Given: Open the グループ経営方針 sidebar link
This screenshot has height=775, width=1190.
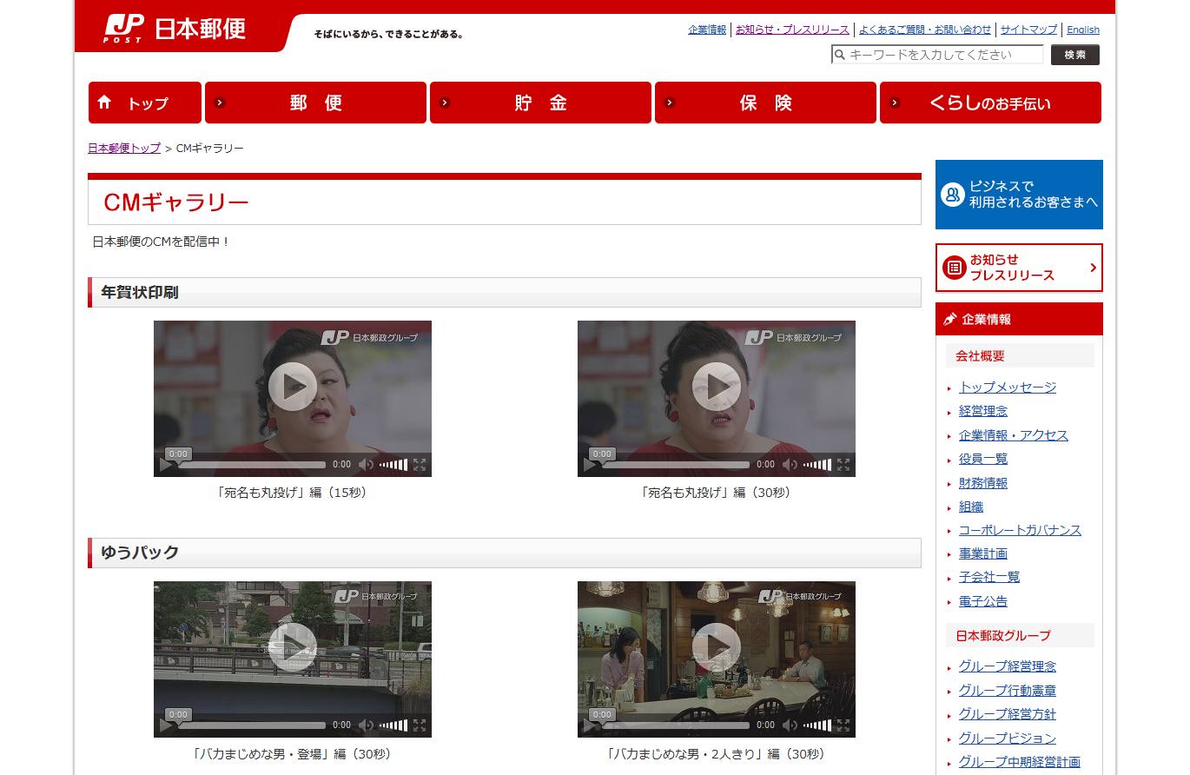Looking at the screenshot, I should (x=1008, y=714).
